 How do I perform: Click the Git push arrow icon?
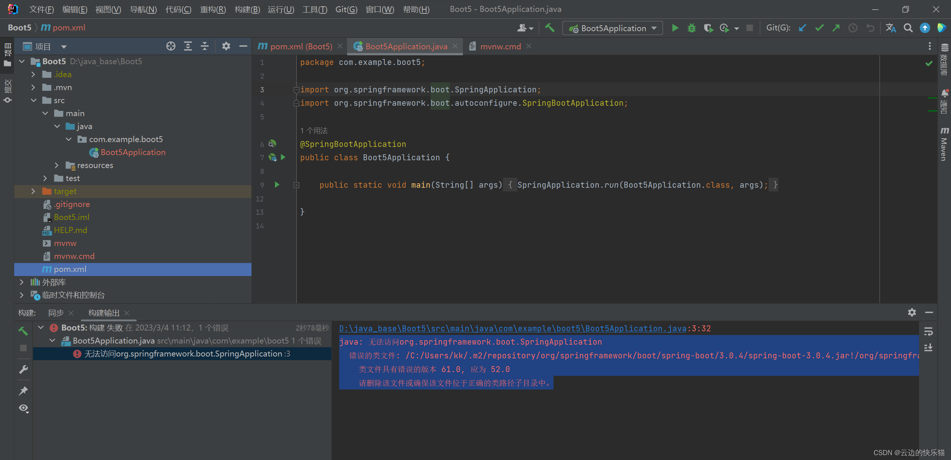836,28
